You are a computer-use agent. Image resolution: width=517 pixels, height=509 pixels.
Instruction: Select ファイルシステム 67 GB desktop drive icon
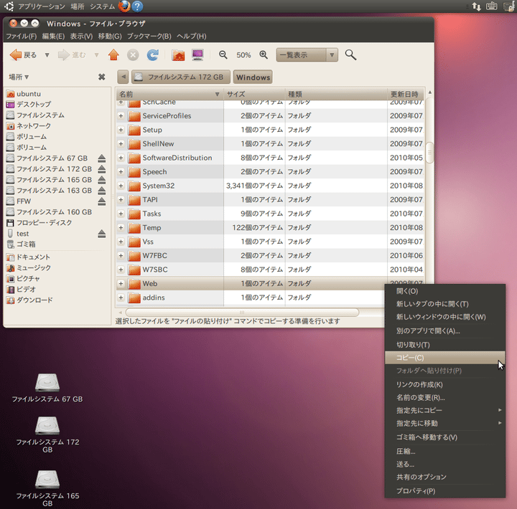47,383
